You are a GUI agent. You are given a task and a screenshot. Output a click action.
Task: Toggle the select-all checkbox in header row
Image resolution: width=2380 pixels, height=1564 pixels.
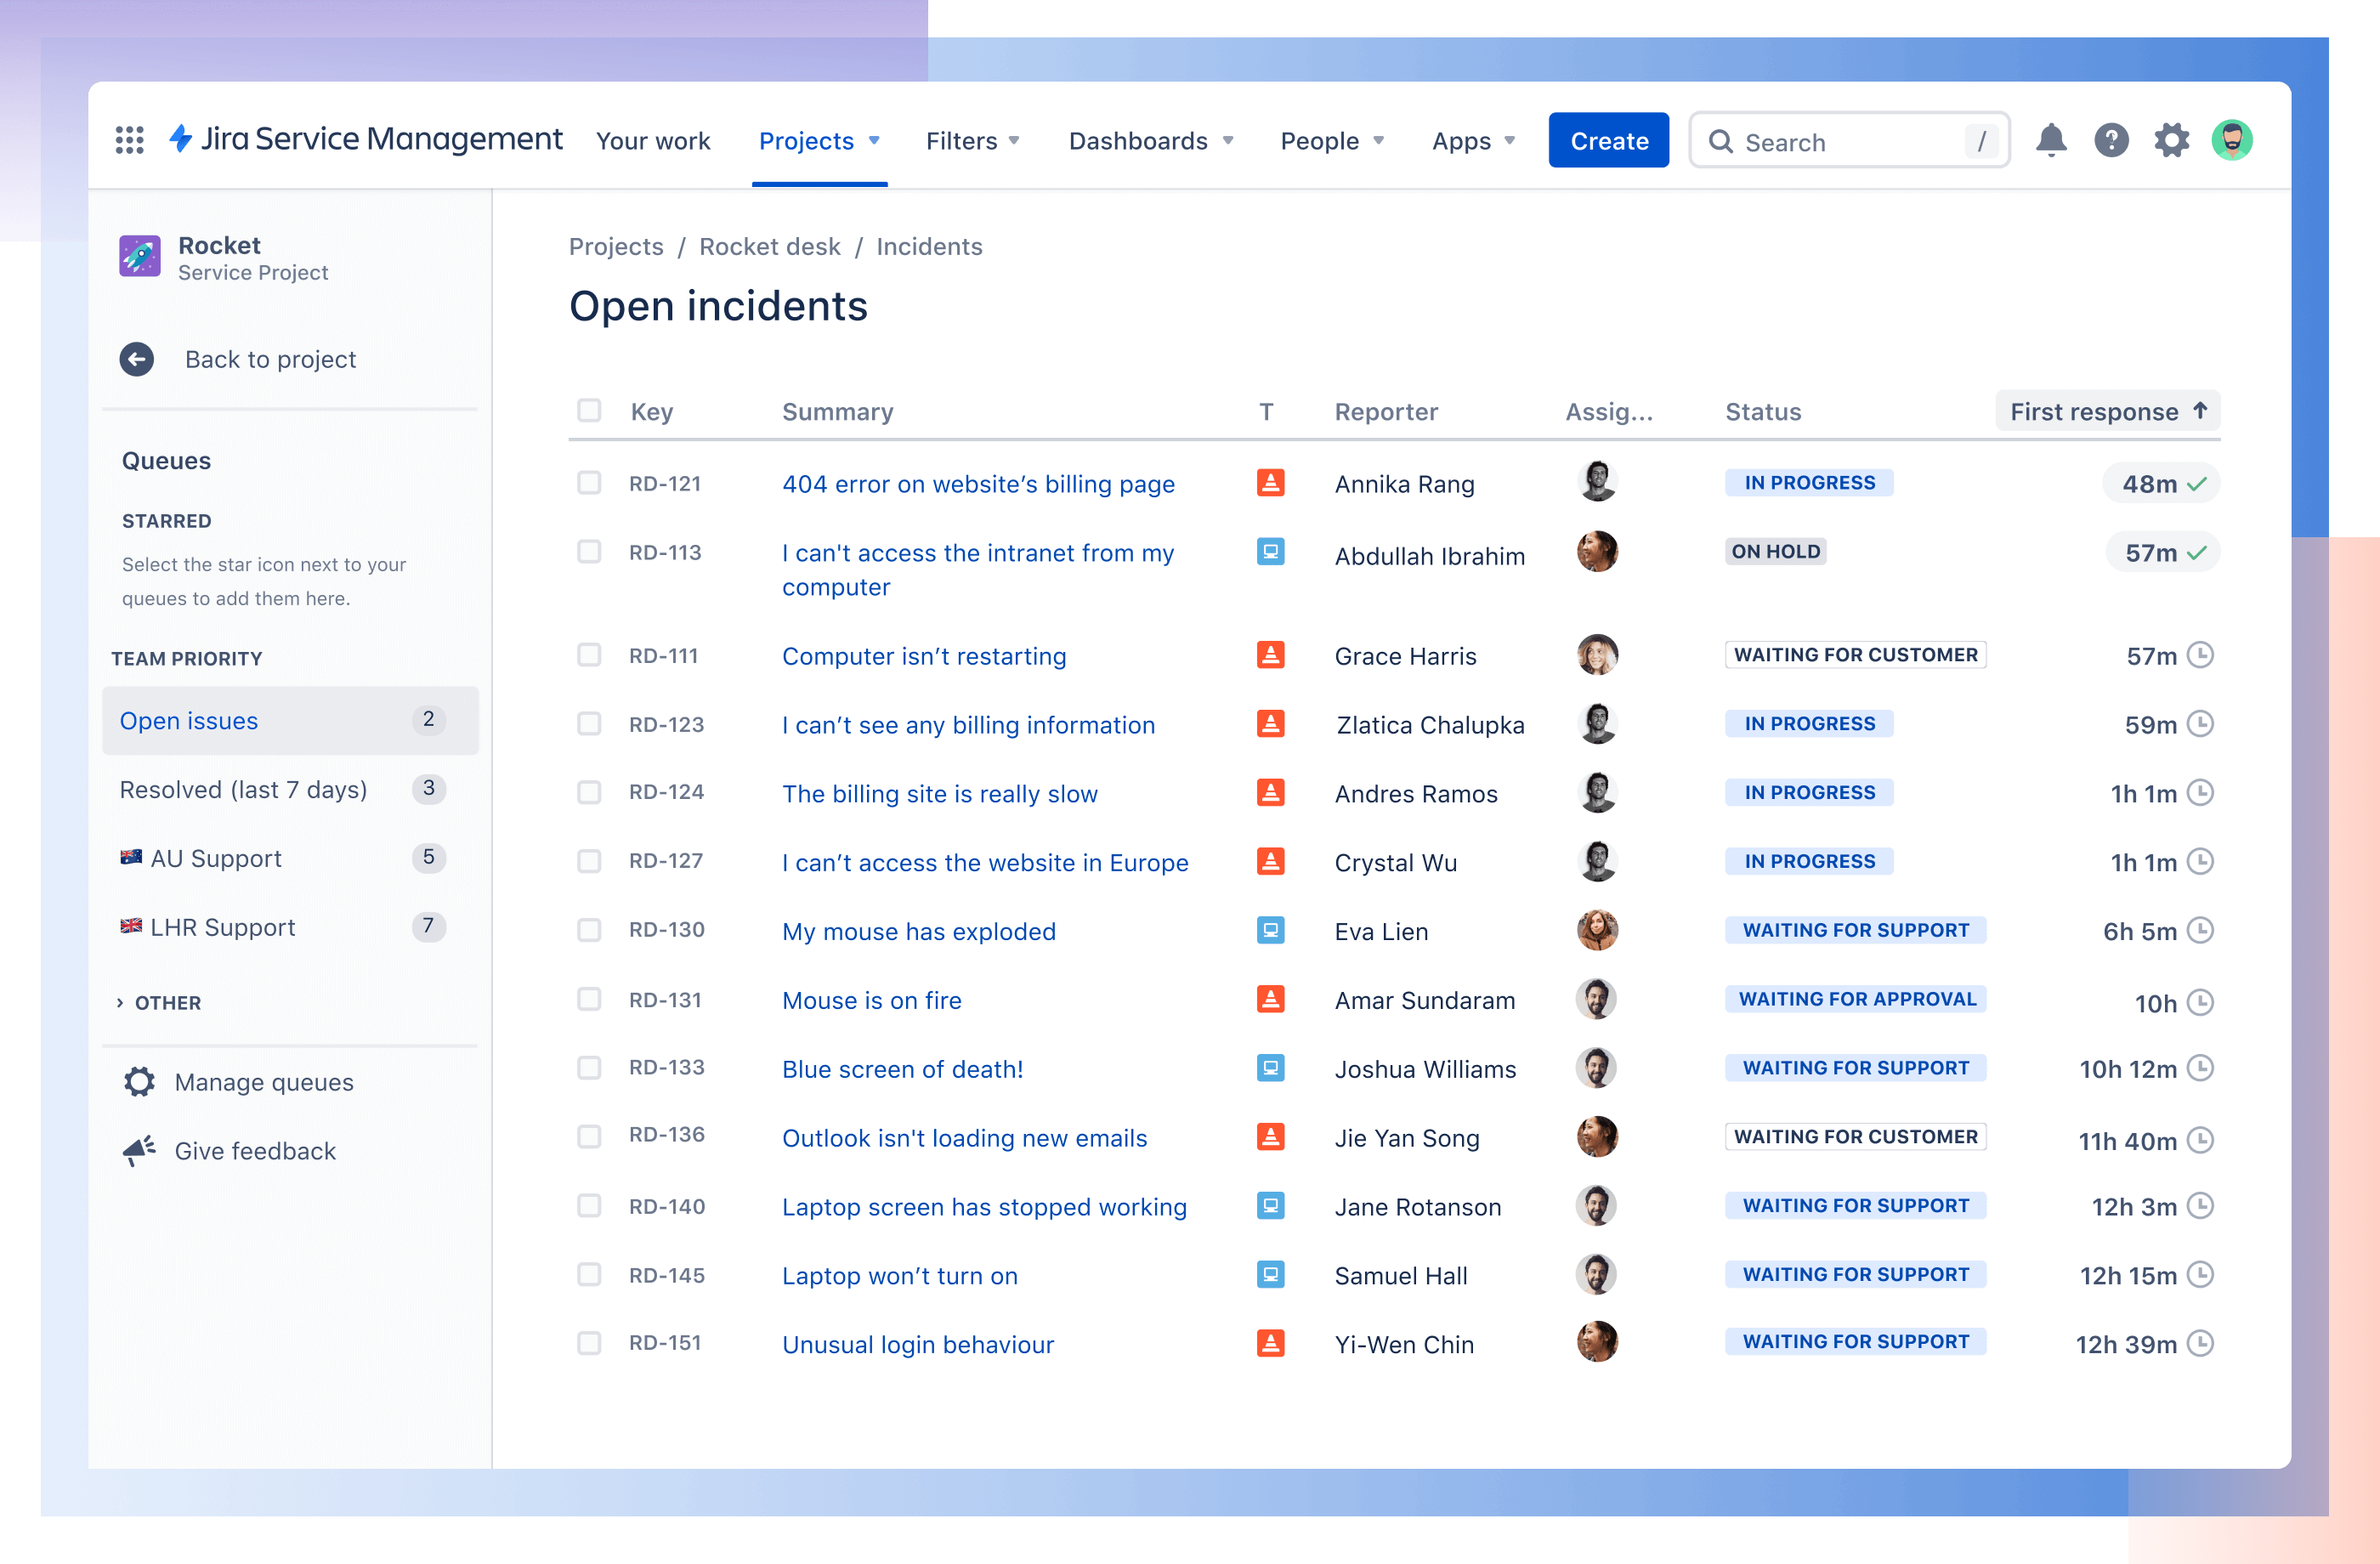pos(590,412)
